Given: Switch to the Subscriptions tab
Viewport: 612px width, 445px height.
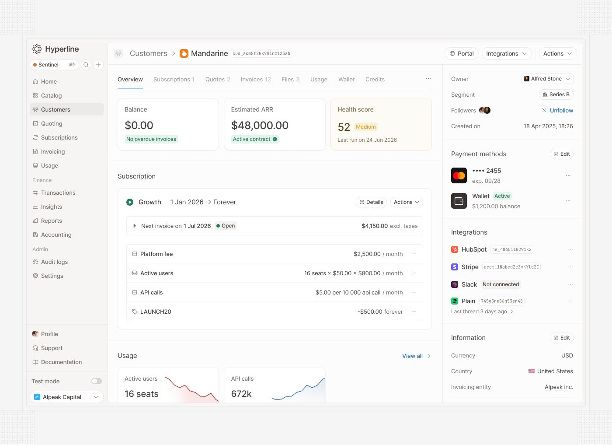Looking at the screenshot, I should 174,79.
